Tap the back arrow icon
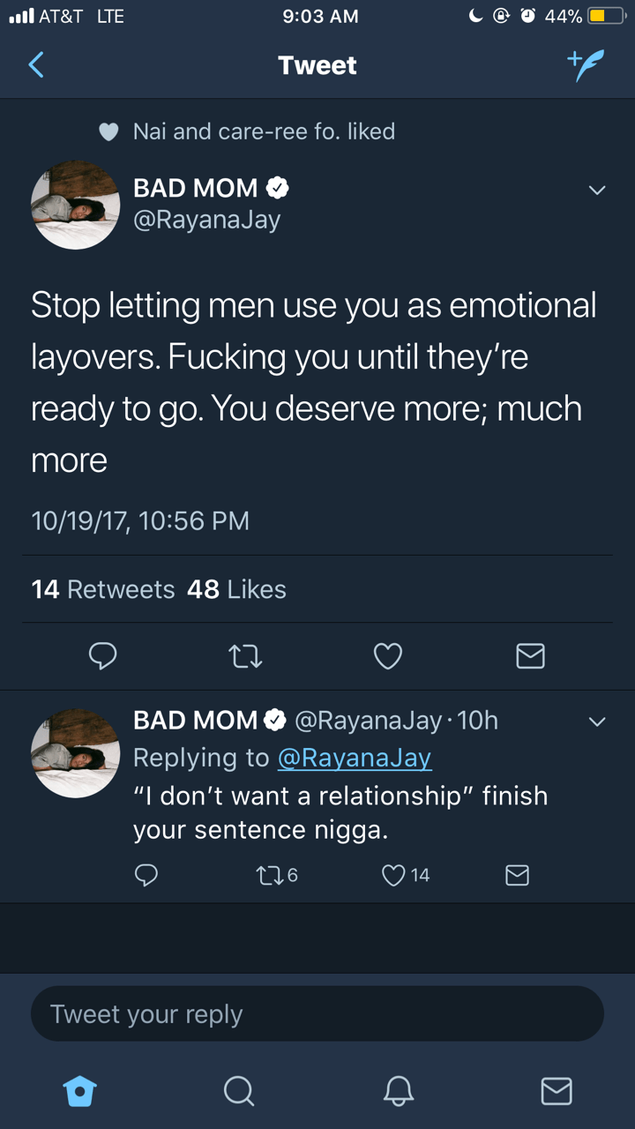This screenshot has width=635, height=1129. pos(36,65)
